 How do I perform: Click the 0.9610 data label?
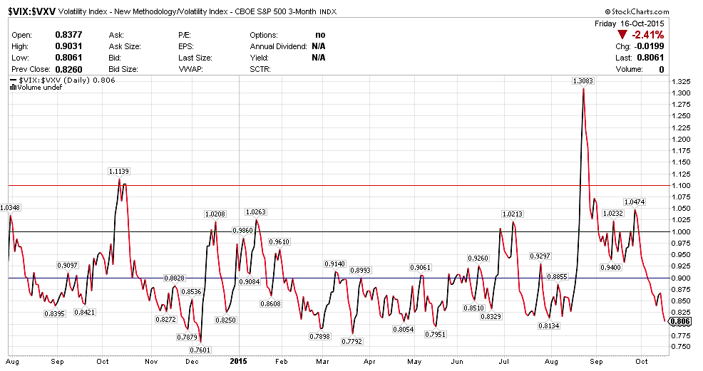279,241
